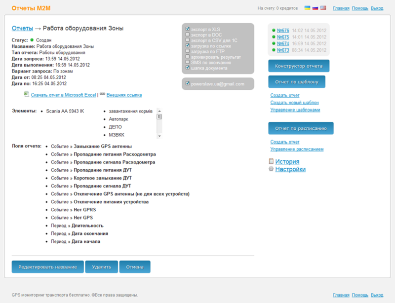This screenshot has width=395, height=303.
Task: Click the chain icon beside Внешняя ссылка
Action: point(102,94)
